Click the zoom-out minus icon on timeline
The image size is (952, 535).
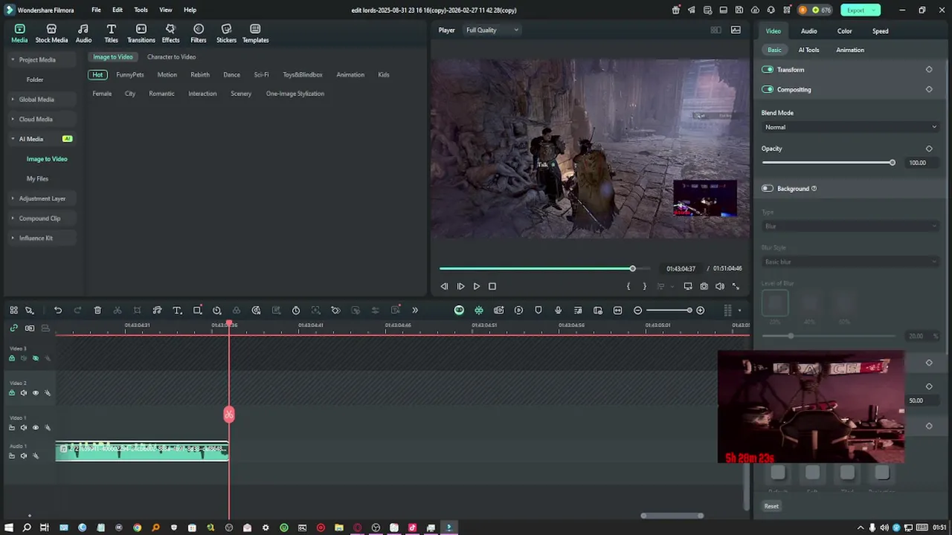637,310
